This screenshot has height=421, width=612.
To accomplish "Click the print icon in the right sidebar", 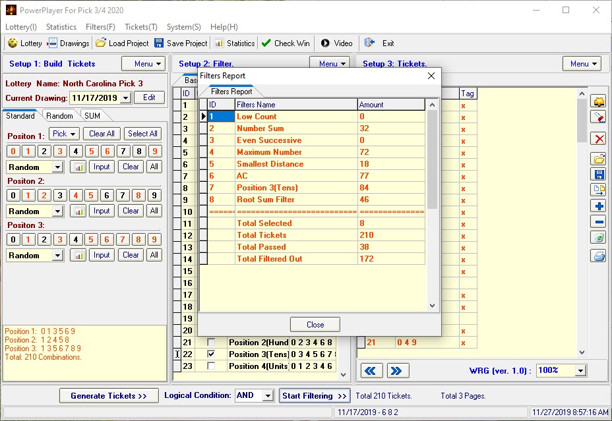I will pos(598,256).
